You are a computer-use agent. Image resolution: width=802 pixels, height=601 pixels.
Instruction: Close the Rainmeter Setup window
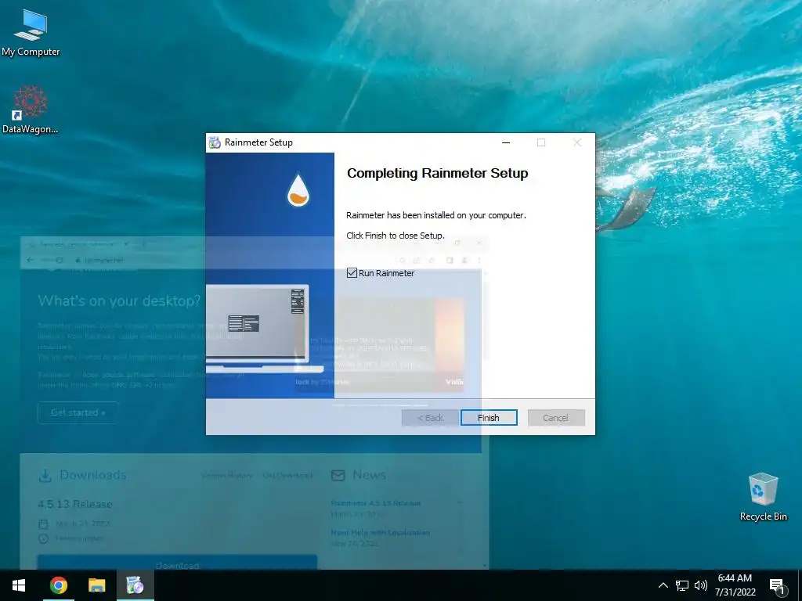tap(577, 142)
